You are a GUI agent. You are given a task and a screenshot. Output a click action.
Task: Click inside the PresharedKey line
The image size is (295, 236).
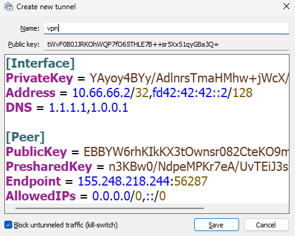click(x=147, y=167)
